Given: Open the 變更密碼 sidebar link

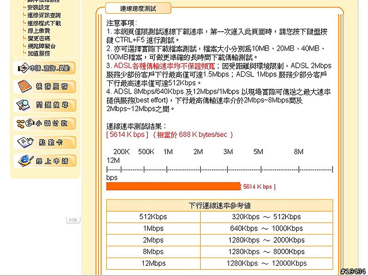Looking at the screenshot, I should point(39,39).
